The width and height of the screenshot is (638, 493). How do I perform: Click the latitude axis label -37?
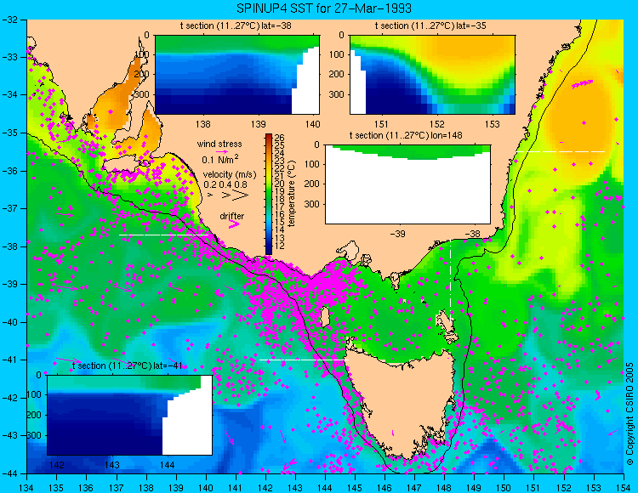point(9,208)
